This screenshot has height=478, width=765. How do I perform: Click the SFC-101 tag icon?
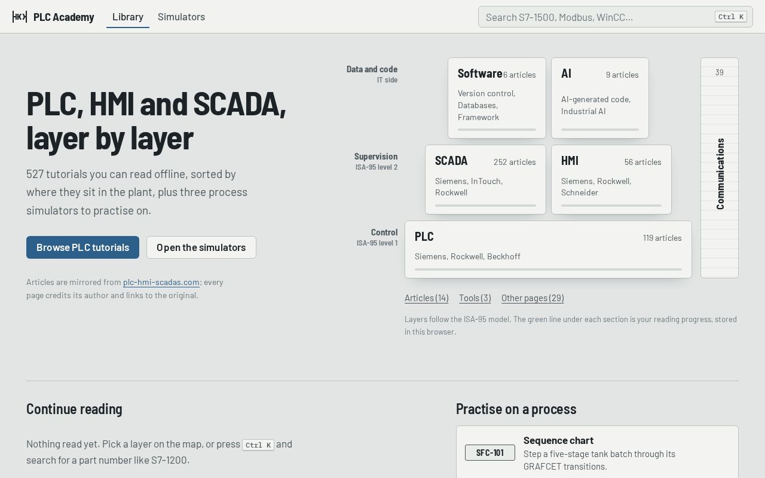490,452
